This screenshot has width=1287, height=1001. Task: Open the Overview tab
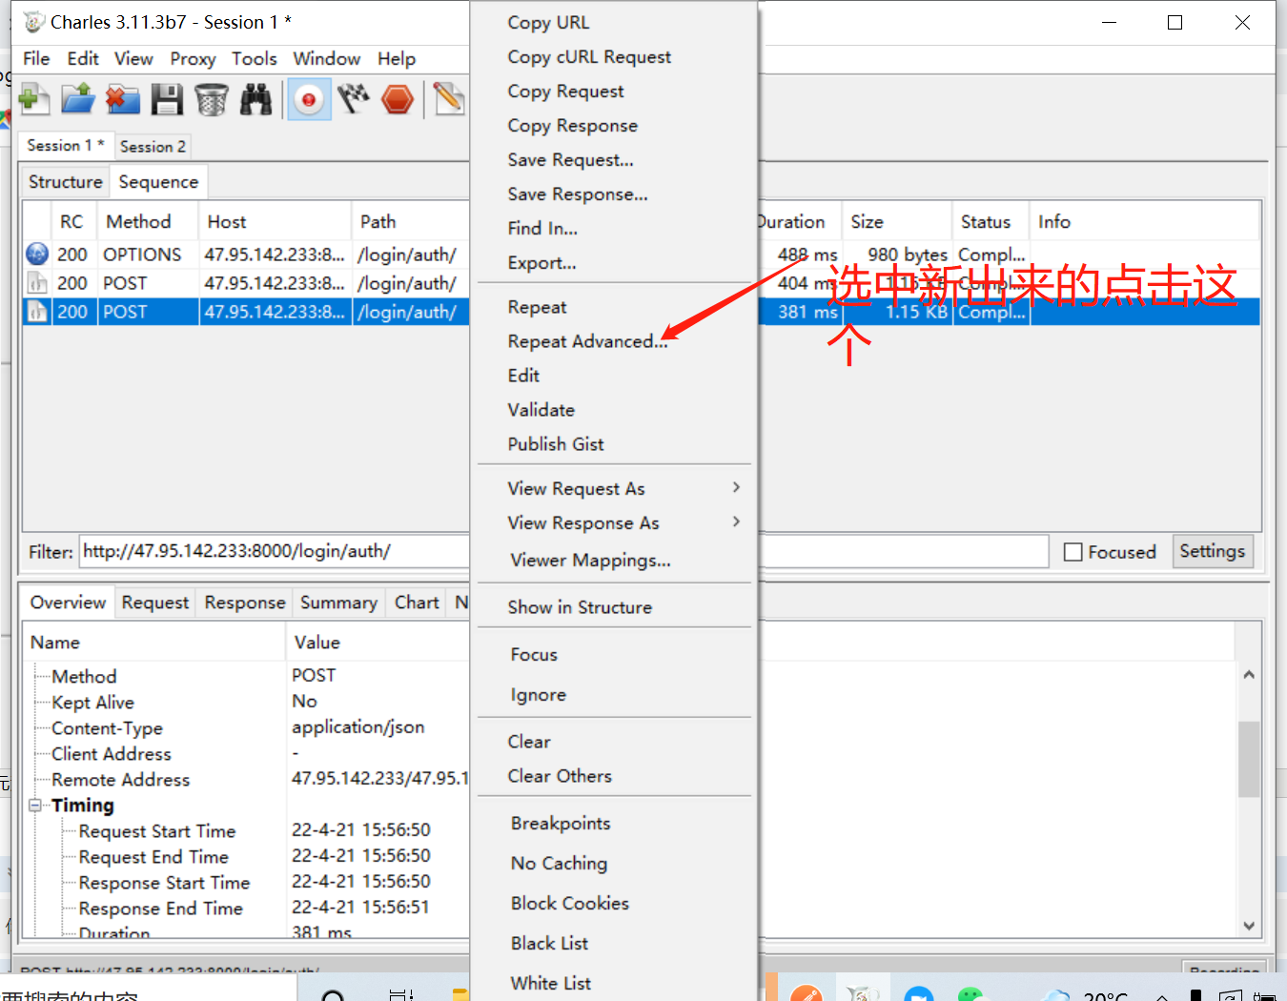pyautogui.click(x=68, y=602)
